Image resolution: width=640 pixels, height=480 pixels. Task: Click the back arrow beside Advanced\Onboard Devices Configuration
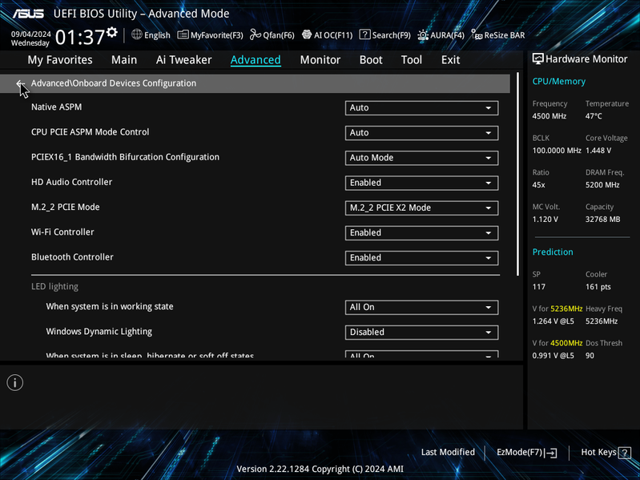coord(20,83)
